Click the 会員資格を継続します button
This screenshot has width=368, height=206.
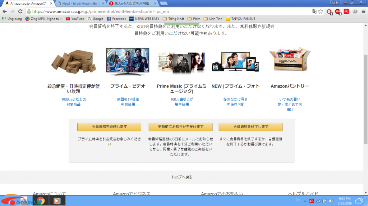pos(109,127)
